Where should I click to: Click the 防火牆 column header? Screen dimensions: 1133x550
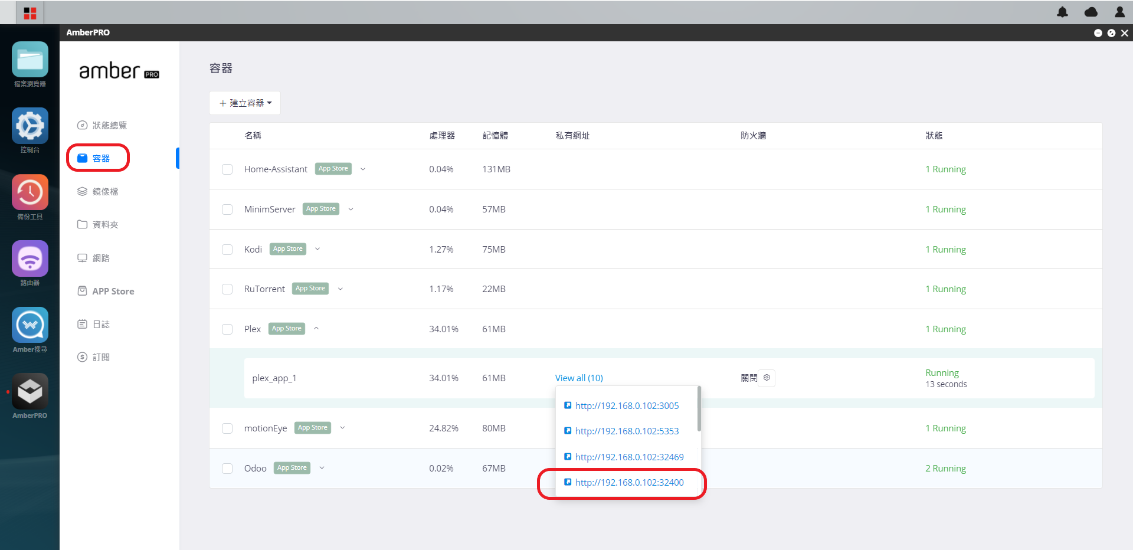click(x=754, y=136)
